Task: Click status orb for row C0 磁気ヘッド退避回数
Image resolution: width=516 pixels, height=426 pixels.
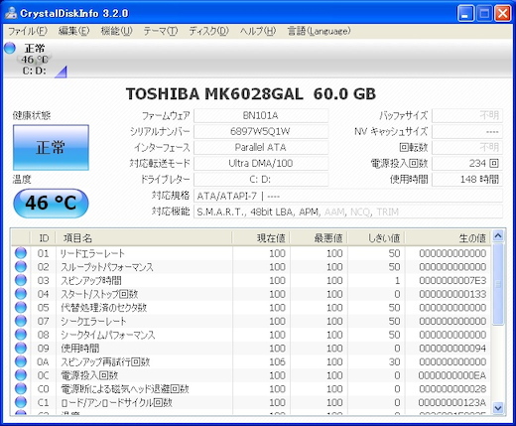Action: [21, 389]
